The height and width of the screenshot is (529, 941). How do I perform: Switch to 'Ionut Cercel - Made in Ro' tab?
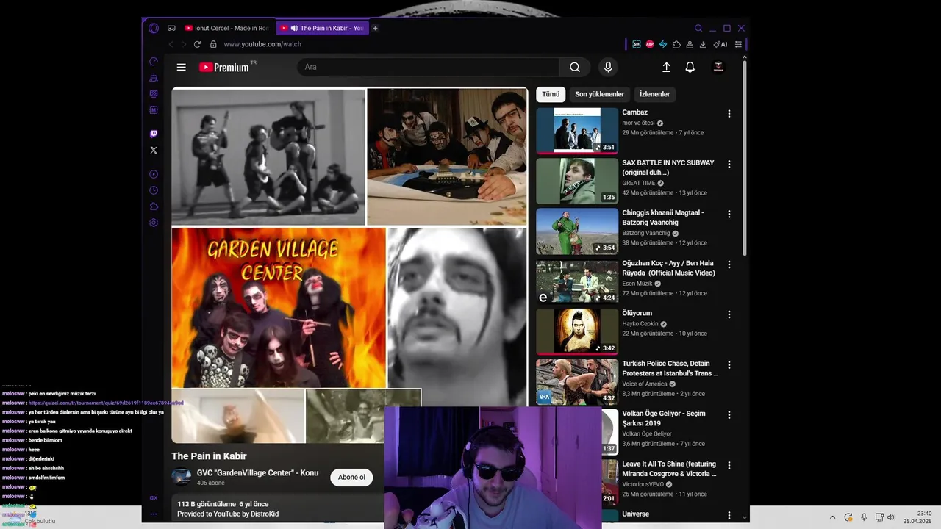226,28
